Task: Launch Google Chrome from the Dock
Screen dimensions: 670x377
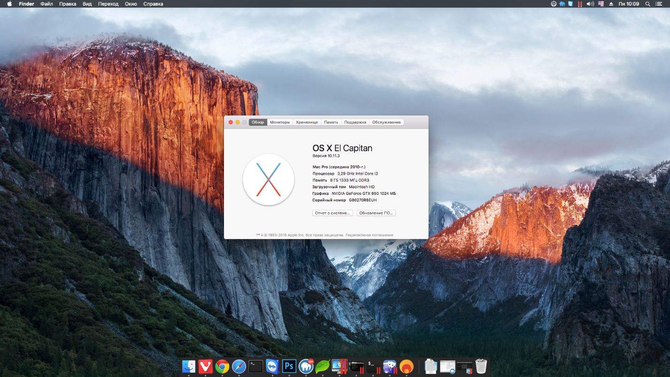Action: [x=222, y=366]
